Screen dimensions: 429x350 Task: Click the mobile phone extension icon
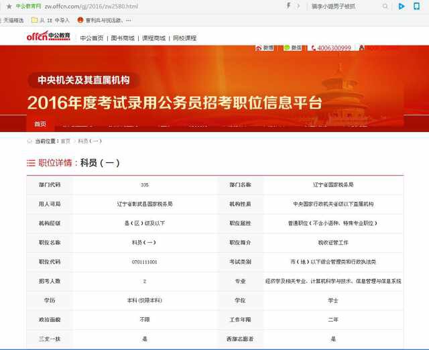(416, 6)
